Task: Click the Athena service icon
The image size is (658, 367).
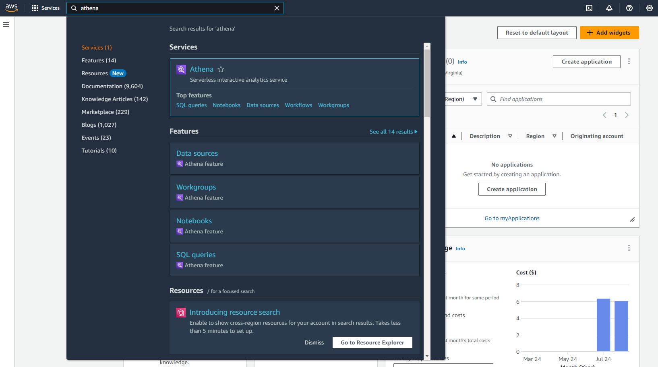Action: coord(181,70)
